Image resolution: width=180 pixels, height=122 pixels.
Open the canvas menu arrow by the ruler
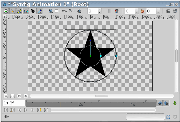point(4,17)
